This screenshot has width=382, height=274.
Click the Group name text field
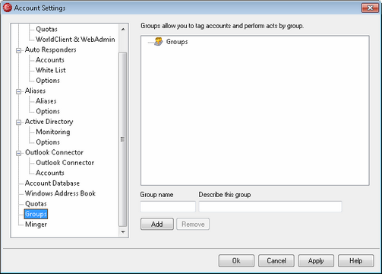168,206
